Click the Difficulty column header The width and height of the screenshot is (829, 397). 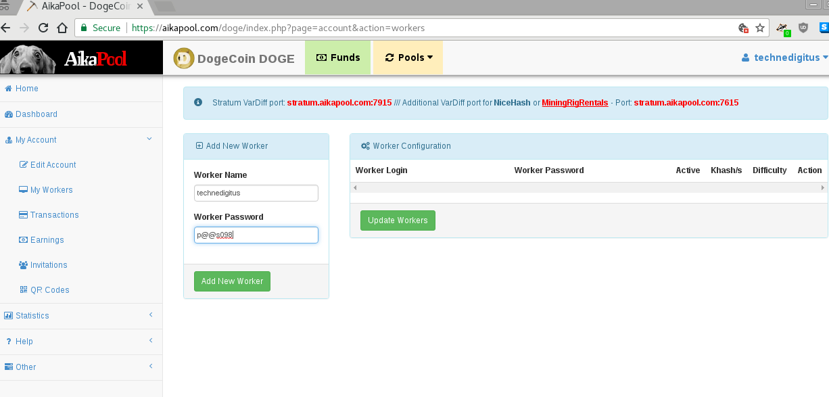click(x=769, y=170)
